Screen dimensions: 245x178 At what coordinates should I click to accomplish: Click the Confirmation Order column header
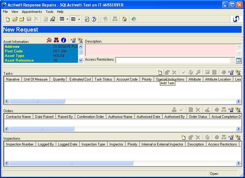(x=91, y=117)
